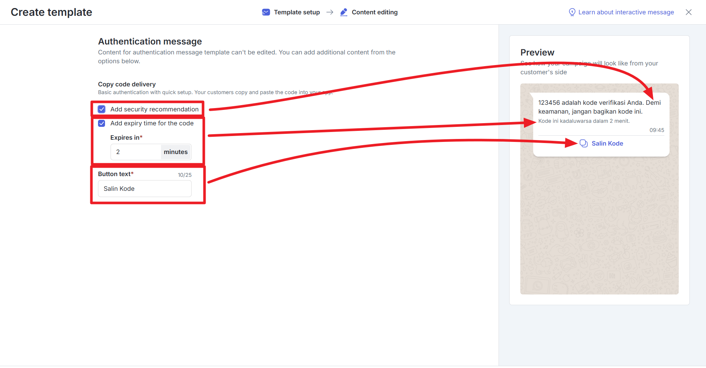Click the Content editing pencil icon

coord(343,12)
